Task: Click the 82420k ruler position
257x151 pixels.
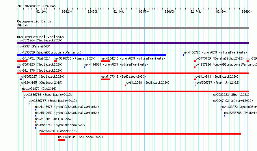Action: click(x=67, y=12)
